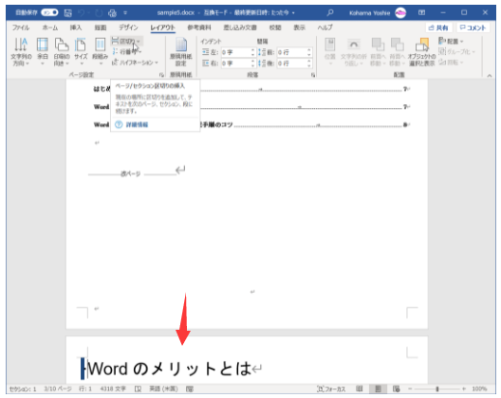Open the ファイル tab

tap(21, 27)
